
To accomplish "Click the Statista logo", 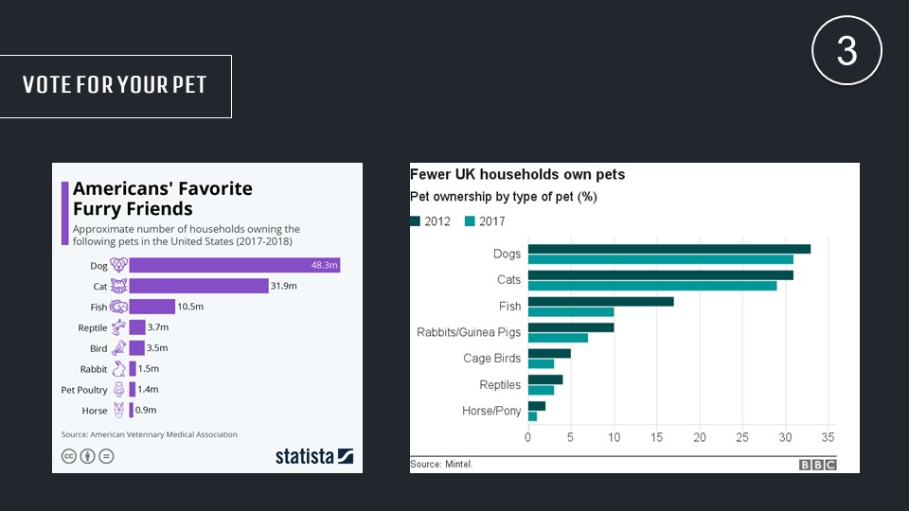I will click(x=313, y=456).
